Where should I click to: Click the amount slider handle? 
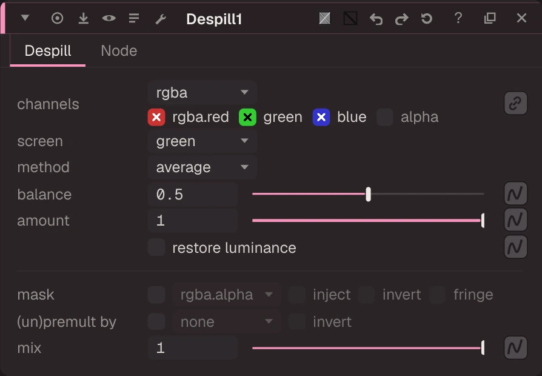tap(483, 220)
